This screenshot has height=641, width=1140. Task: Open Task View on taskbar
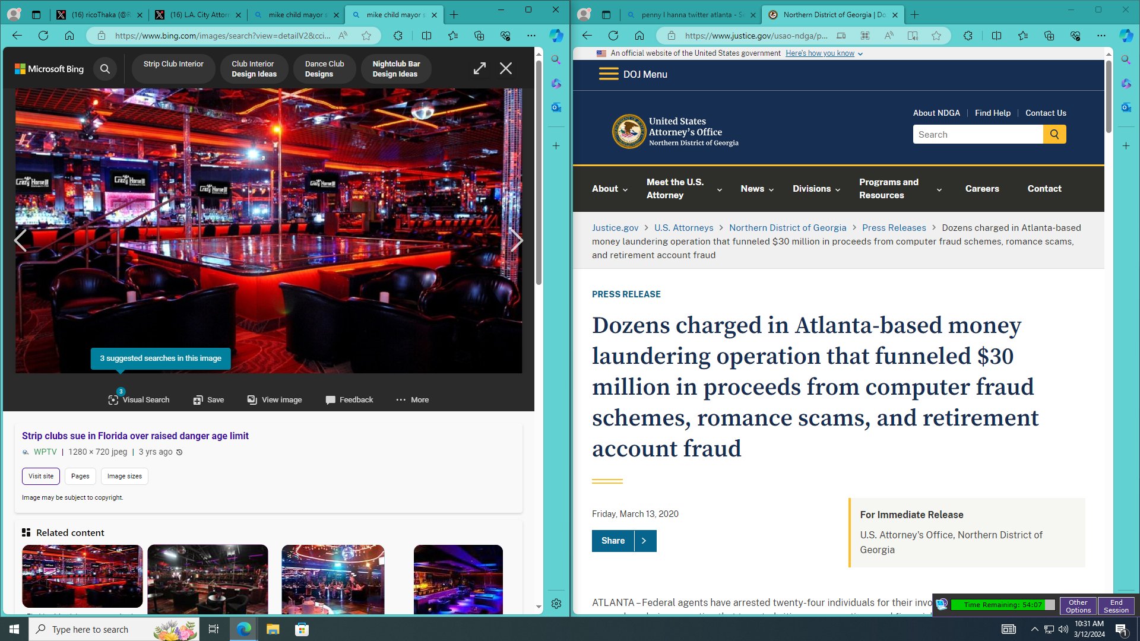(x=214, y=629)
